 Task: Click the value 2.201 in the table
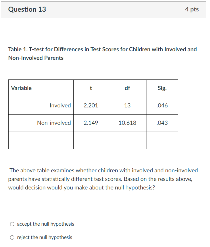91,105
